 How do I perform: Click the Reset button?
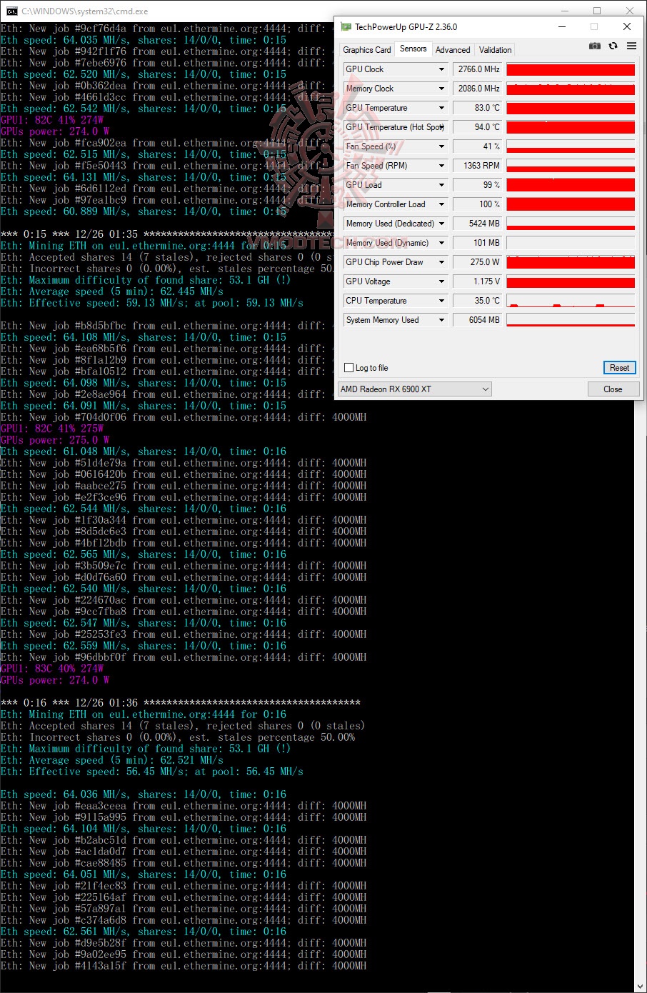(619, 368)
